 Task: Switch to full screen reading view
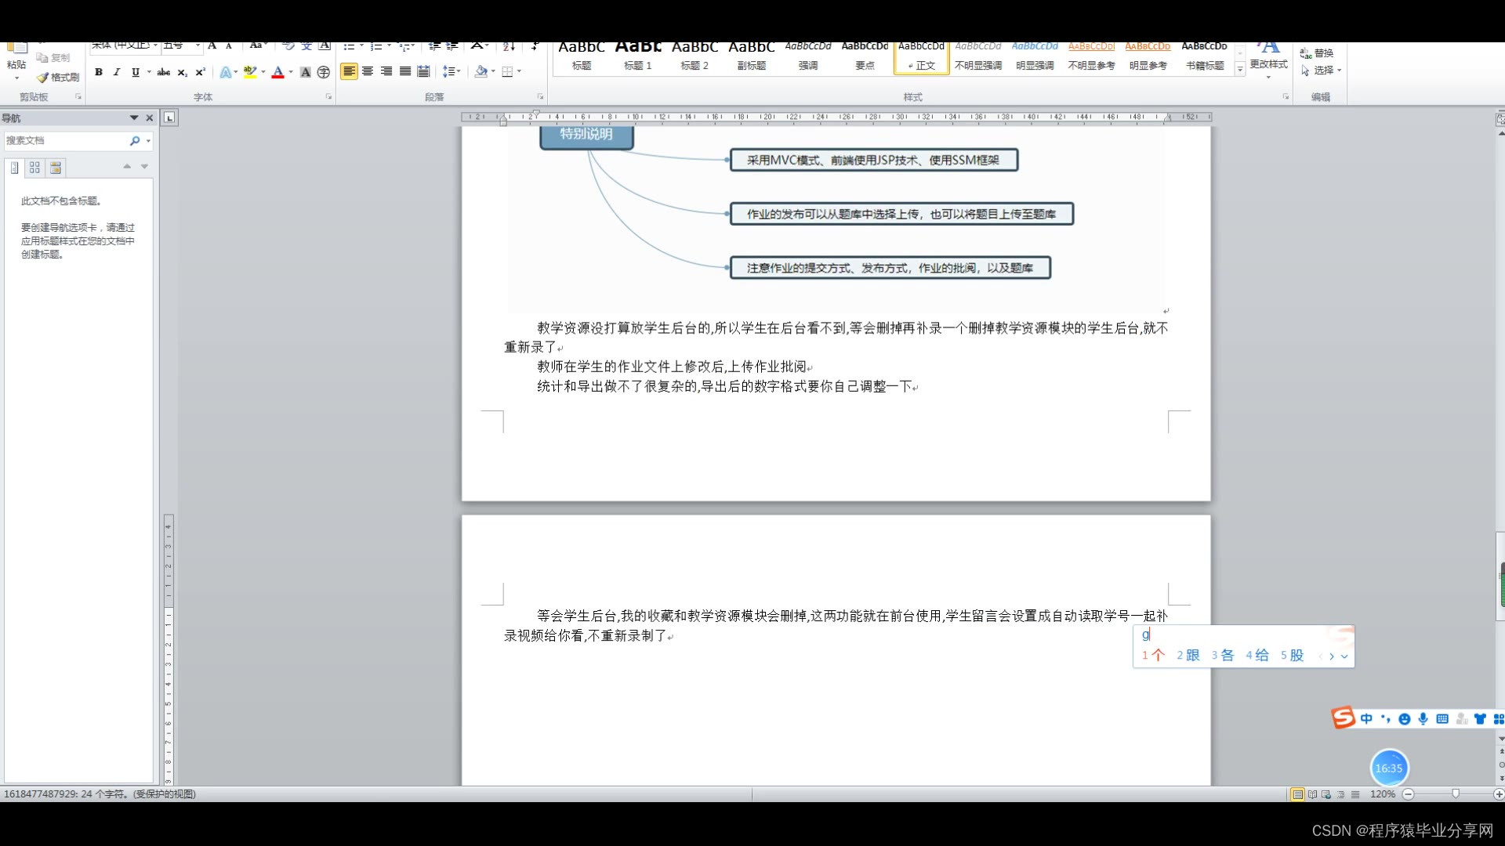tap(1312, 794)
